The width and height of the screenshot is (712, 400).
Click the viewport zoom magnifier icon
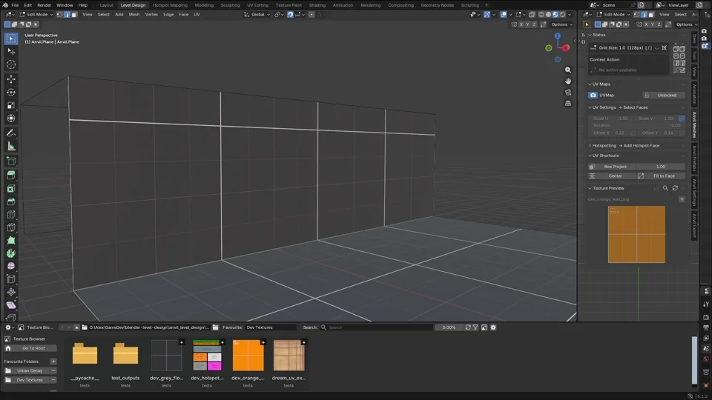(x=568, y=70)
